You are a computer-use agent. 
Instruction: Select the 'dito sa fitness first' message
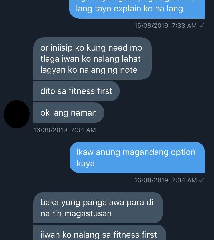tap(76, 91)
